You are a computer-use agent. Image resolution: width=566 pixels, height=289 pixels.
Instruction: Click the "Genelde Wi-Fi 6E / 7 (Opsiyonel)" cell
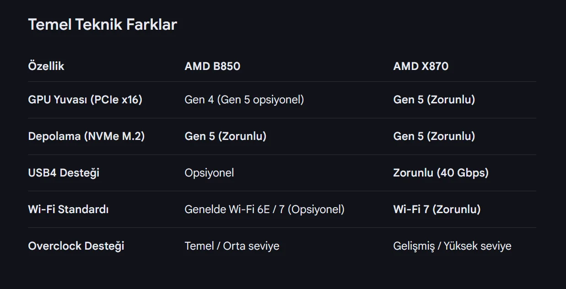[264, 209]
